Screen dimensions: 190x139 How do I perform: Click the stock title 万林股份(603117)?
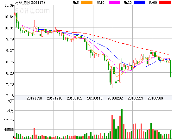pyautogui.click(x=30, y=3)
